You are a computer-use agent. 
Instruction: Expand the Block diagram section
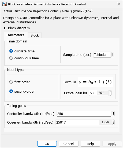click(x=5, y=28)
